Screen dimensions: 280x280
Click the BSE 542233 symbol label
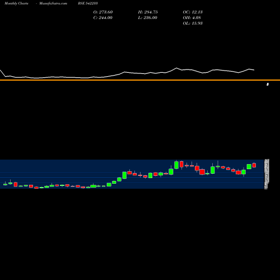[88, 3]
